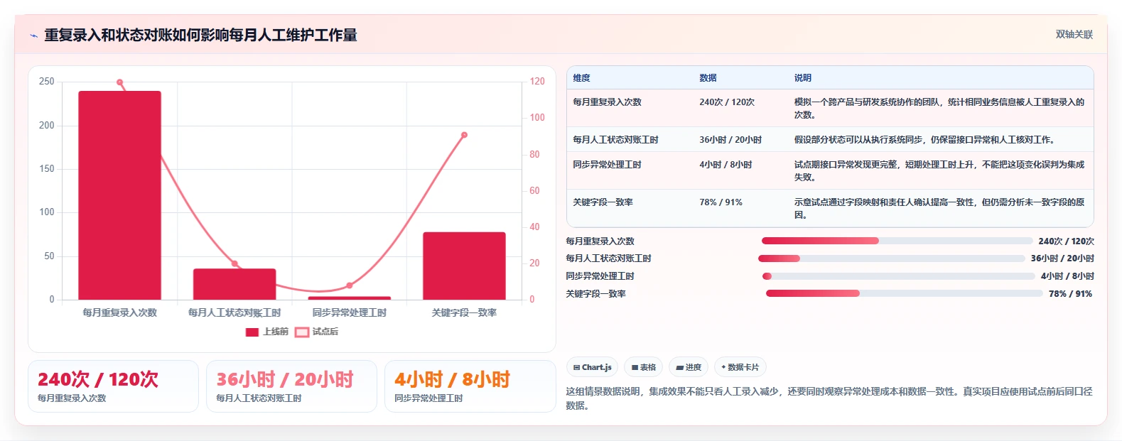Open the 4小时 / 8小时 stat card
The image size is (1122, 441).
click(470, 386)
